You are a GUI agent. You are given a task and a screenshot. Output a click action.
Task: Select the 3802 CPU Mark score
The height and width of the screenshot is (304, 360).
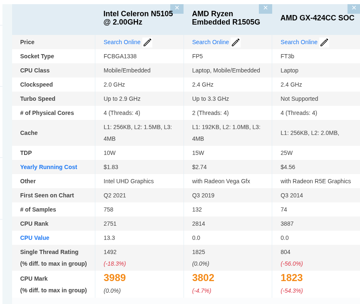[x=203, y=278]
